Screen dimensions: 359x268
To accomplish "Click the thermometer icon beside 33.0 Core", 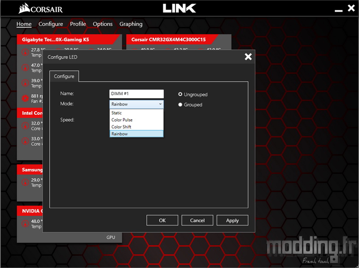I will click(x=25, y=141).
